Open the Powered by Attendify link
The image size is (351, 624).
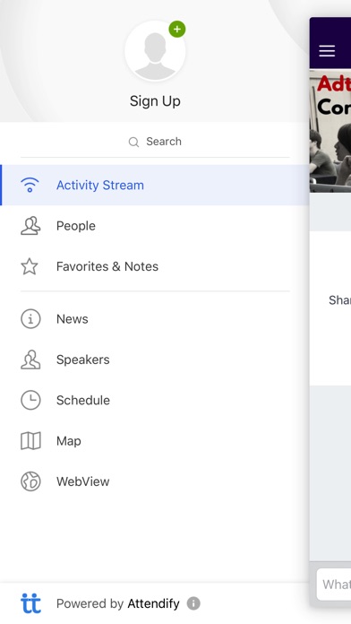click(x=118, y=603)
